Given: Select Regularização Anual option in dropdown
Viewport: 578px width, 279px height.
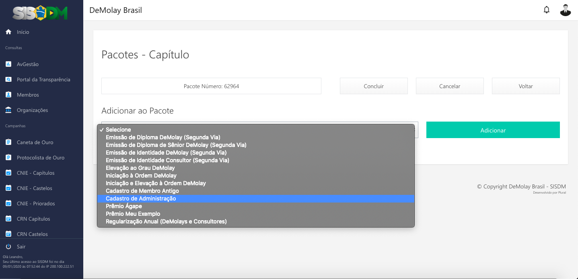Looking at the screenshot, I should tap(166, 221).
